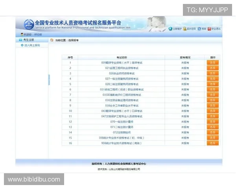This screenshot has height=189, width=236.
Task: Open exam name 009翻译专业资格笔译考试
Action: coord(122,63)
